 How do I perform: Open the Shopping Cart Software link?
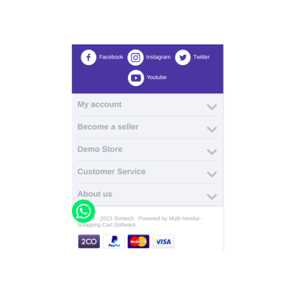tap(107, 225)
